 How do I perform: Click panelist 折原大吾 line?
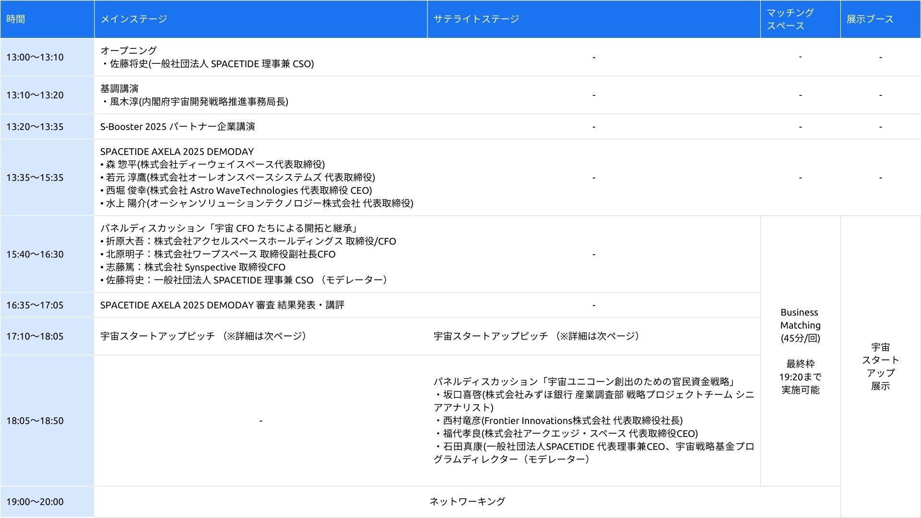coord(248,241)
